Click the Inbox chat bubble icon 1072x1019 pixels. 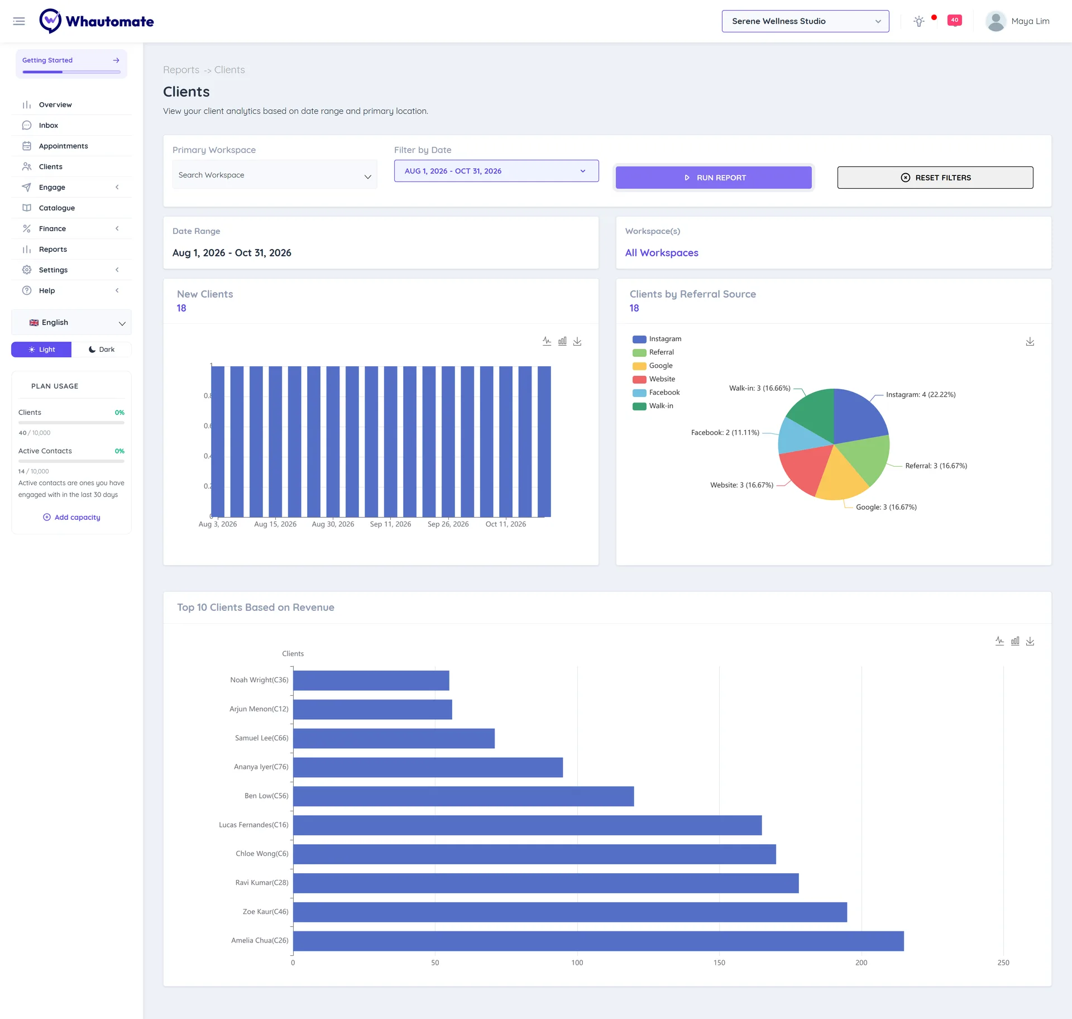[x=27, y=126]
